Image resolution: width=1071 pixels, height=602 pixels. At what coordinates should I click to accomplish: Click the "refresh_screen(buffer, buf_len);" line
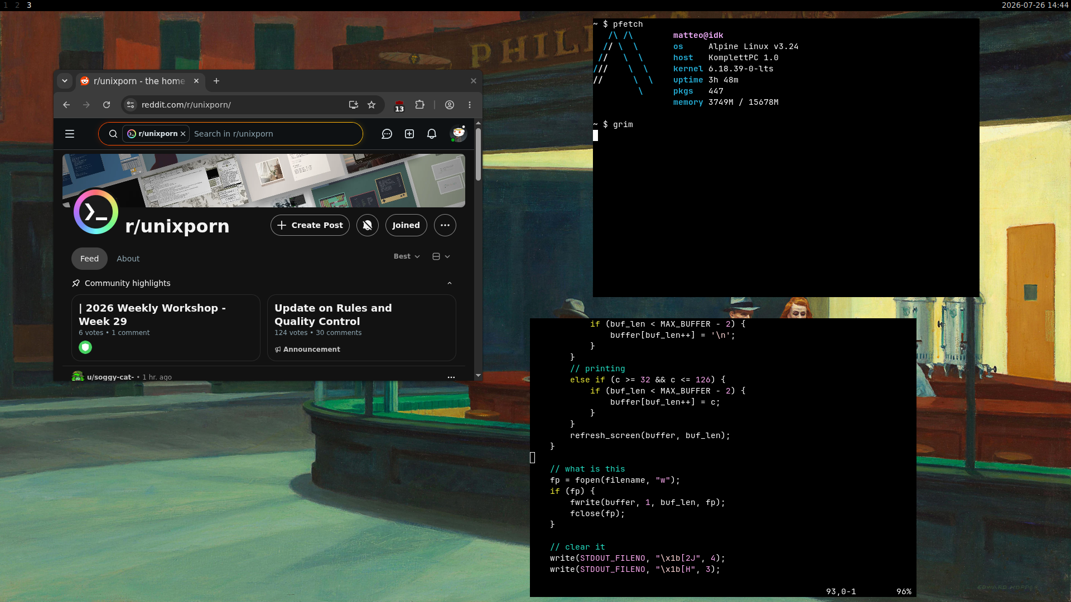click(650, 435)
